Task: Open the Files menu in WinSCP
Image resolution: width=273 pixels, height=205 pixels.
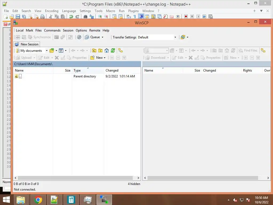Action: point(38,30)
